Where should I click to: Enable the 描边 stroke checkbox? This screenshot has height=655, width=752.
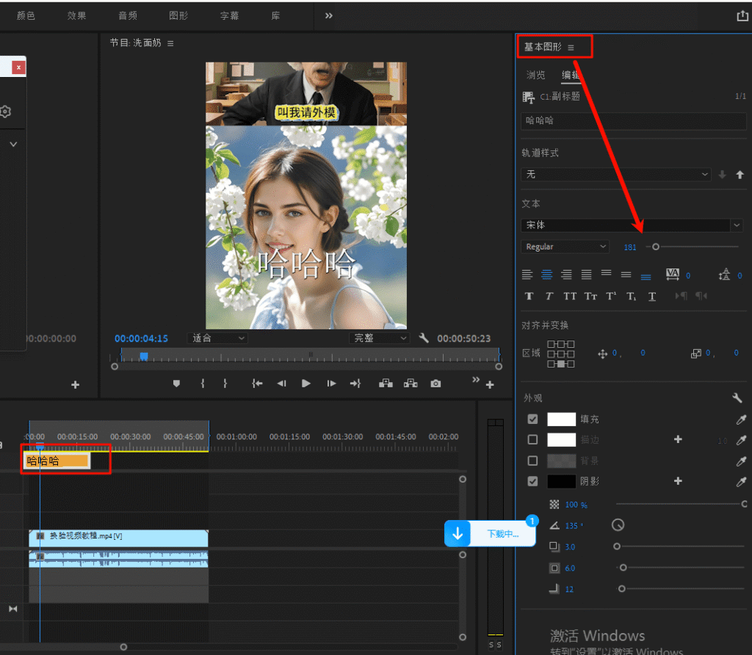(532, 440)
